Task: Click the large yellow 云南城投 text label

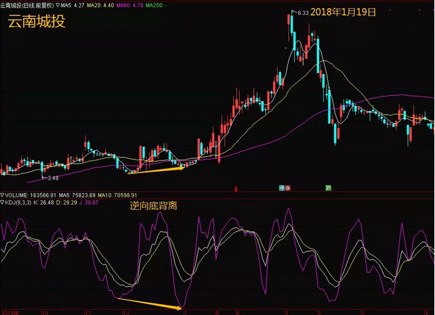Action: [36, 22]
